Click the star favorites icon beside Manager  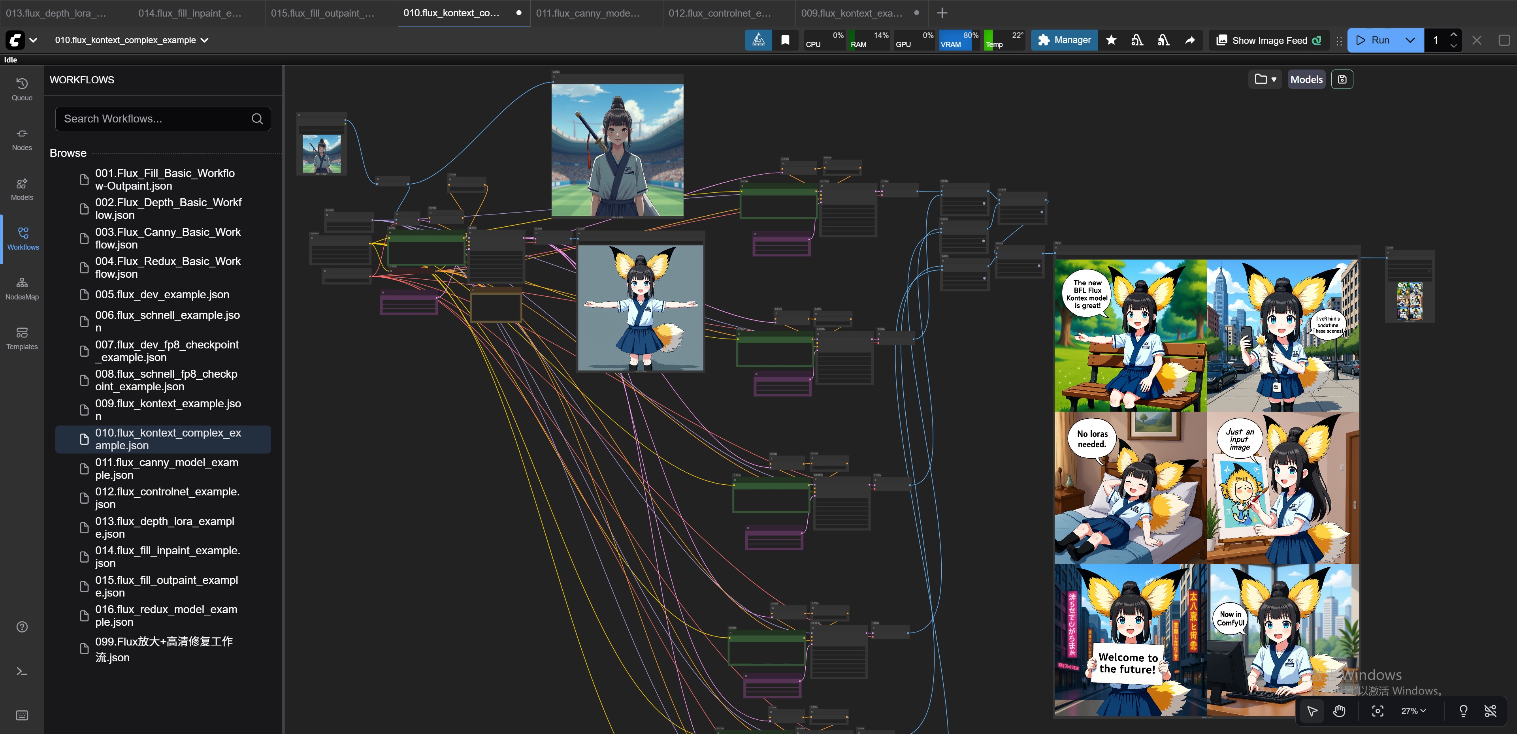(1111, 40)
